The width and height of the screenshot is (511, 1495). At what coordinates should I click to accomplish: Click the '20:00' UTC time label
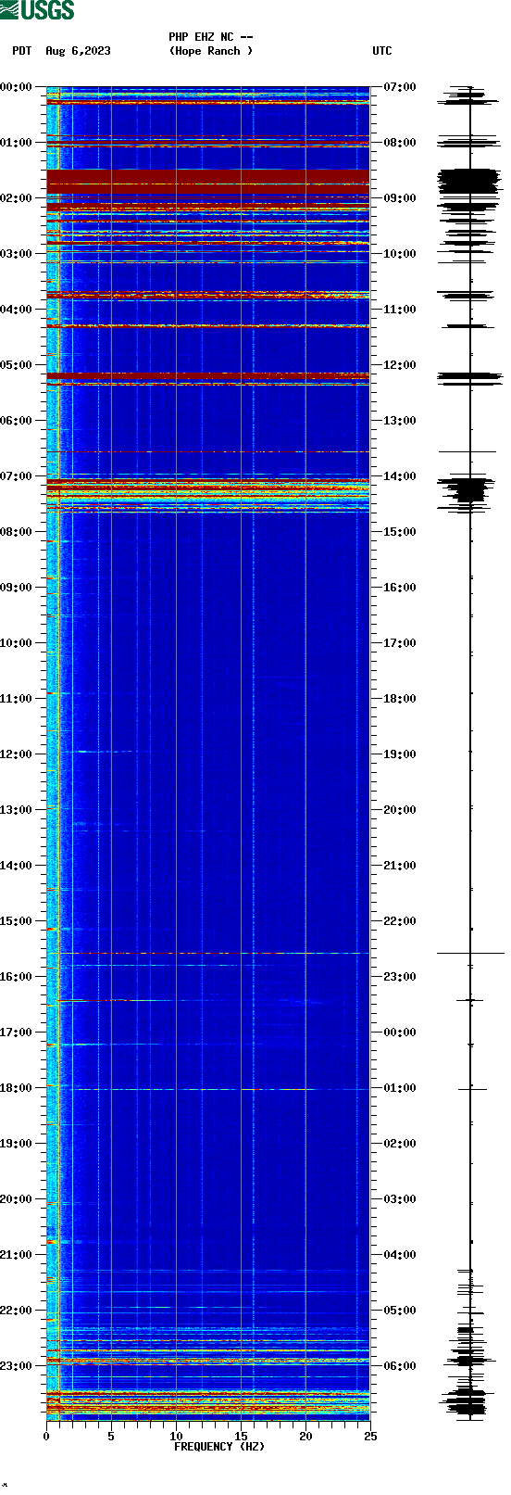click(x=400, y=810)
